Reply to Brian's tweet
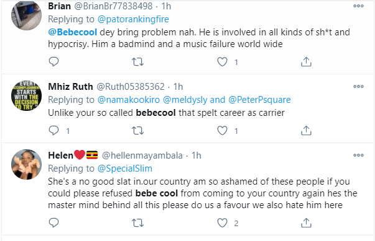375x241 pixels. tap(53, 62)
